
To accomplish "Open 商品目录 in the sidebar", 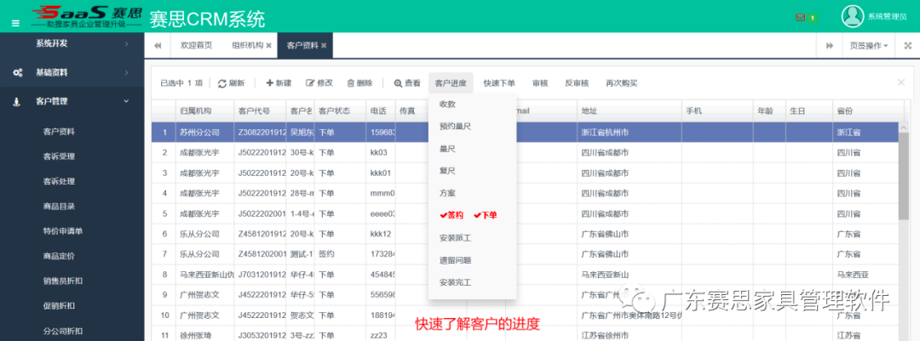I will pyautogui.click(x=59, y=207).
